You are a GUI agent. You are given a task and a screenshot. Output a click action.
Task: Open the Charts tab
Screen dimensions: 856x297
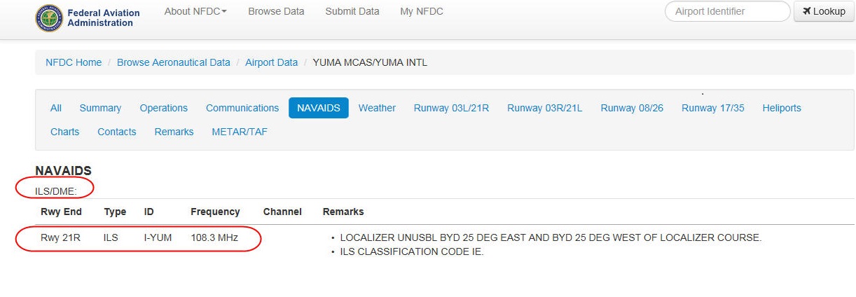(65, 132)
